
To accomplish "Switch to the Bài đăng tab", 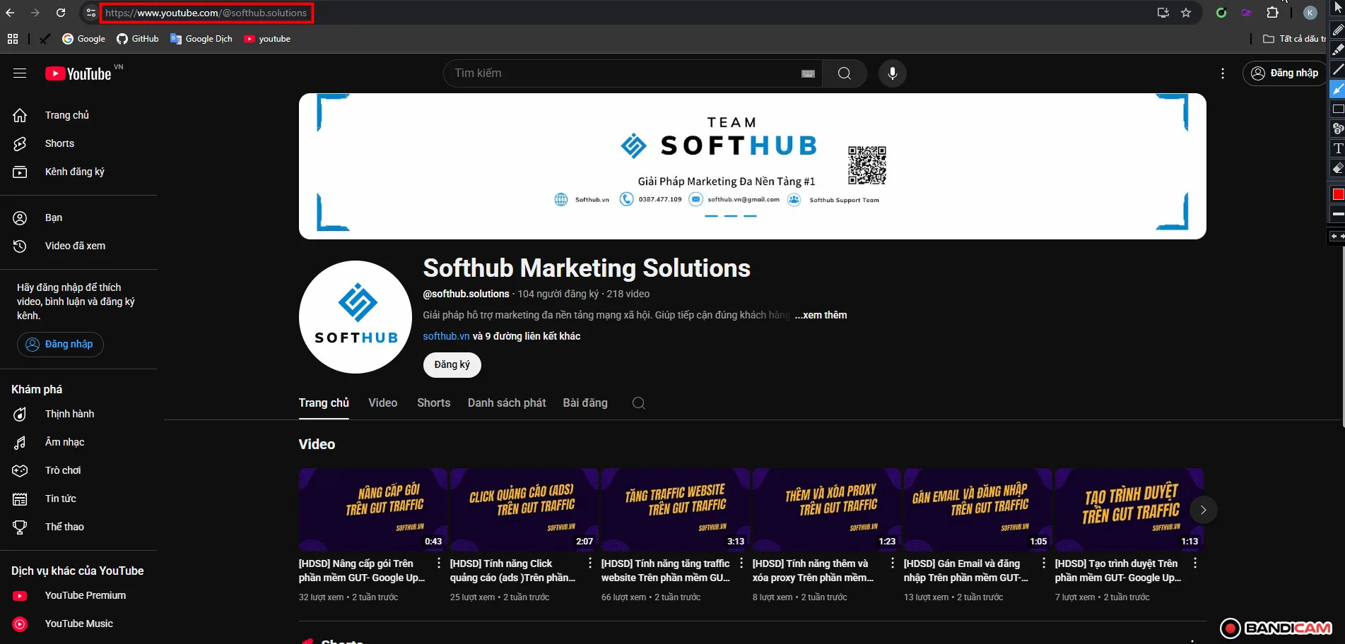I will click(585, 403).
